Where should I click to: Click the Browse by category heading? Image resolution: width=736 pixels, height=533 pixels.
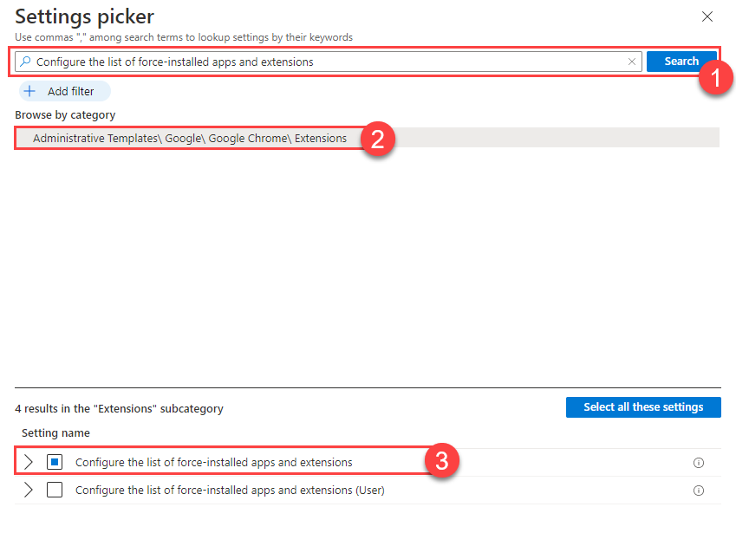[x=65, y=115]
